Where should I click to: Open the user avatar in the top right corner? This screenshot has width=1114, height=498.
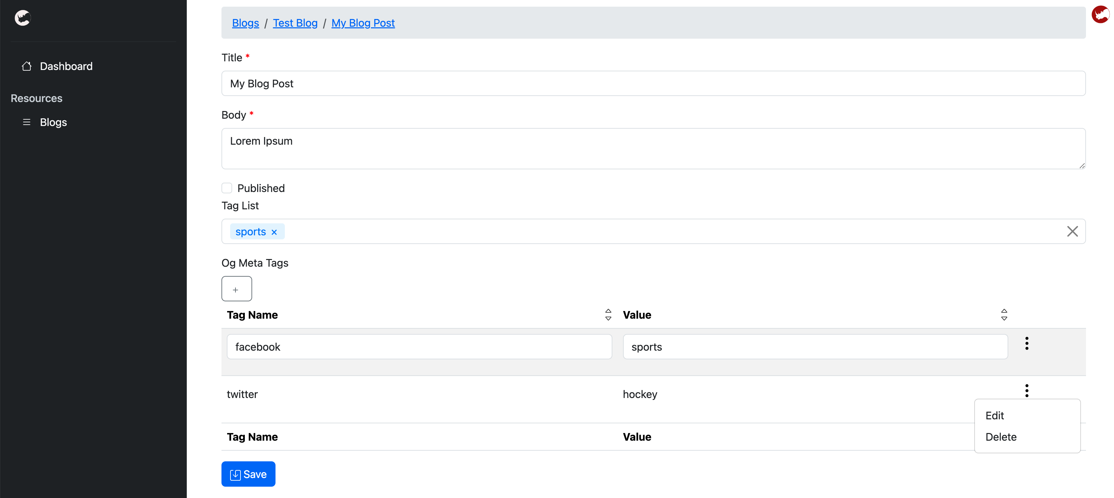coord(1100,14)
